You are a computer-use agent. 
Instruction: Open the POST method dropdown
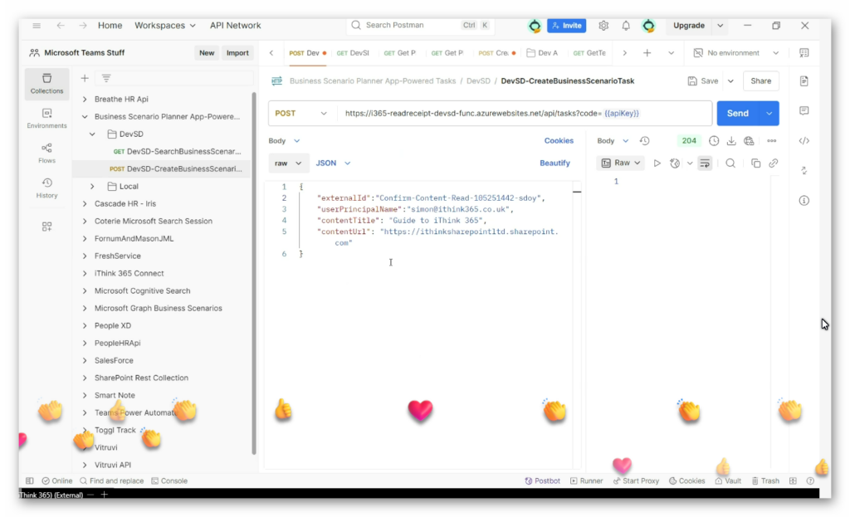[x=300, y=113]
